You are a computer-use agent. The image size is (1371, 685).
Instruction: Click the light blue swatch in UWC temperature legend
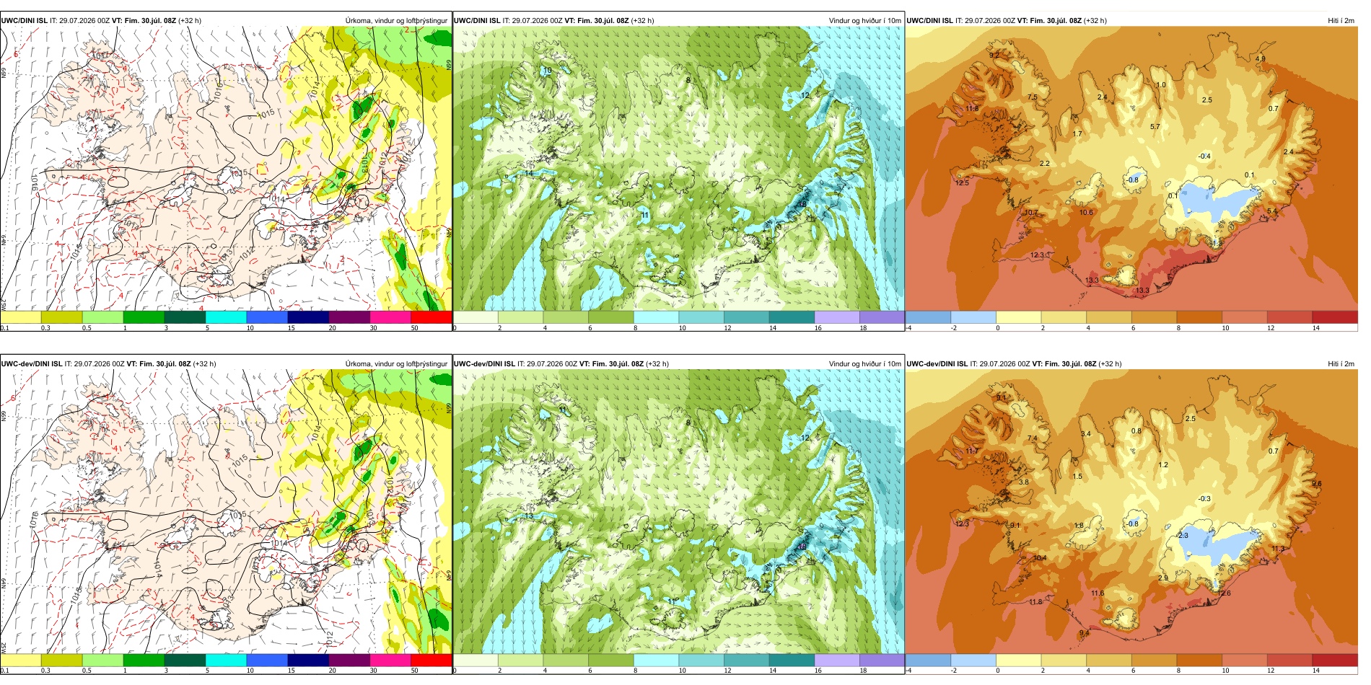pyautogui.click(x=973, y=317)
